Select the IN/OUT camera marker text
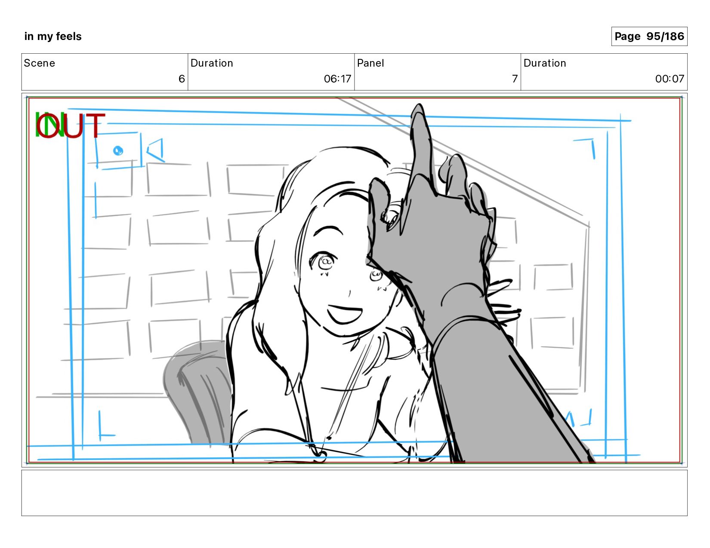This screenshot has width=710, height=548. (70, 126)
